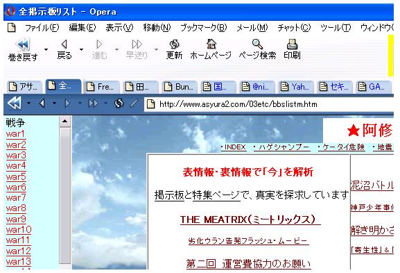Viewport: 400px width, 273px height.
Task: Switch to the @ni... tab
Action: (x=257, y=87)
